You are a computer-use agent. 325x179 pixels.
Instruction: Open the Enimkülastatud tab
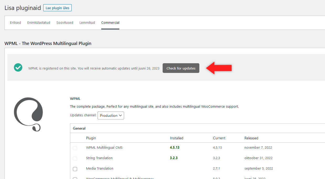click(39, 23)
